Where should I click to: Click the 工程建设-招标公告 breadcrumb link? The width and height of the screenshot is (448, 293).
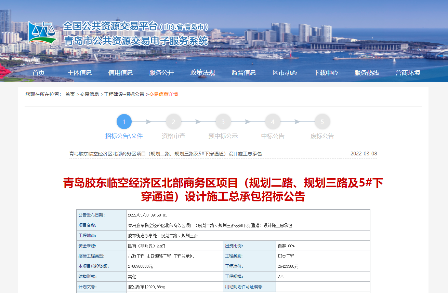tap(124, 94)
